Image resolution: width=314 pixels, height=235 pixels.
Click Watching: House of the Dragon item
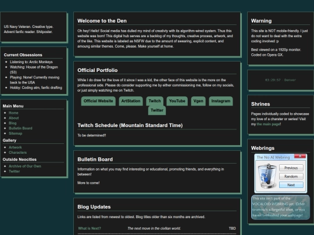[34, 70]
